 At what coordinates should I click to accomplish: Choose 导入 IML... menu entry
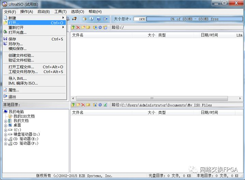(34, 78)
